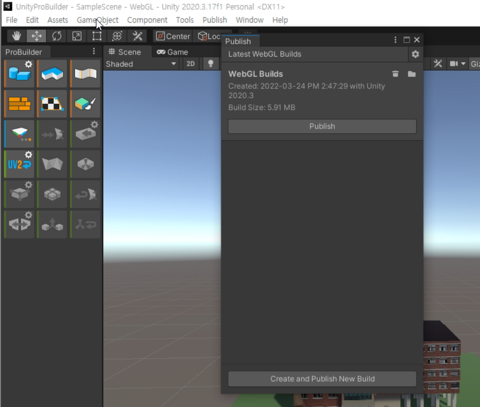The width and height of the screenshot is (480, 407).
Task: Open the ProBuilder UV Editor
Action: pos(52,104)
